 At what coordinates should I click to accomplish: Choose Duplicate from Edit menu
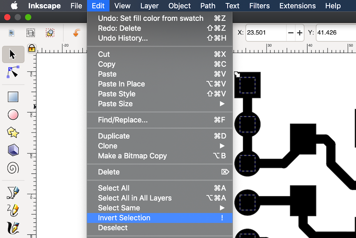coord(160,136)
